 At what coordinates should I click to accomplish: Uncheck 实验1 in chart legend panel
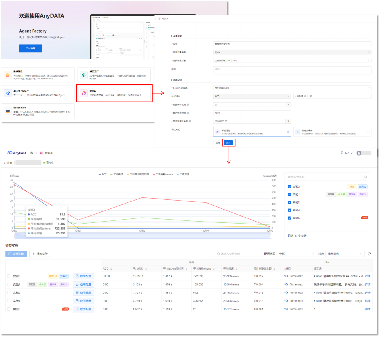click(x=289, y=195)
